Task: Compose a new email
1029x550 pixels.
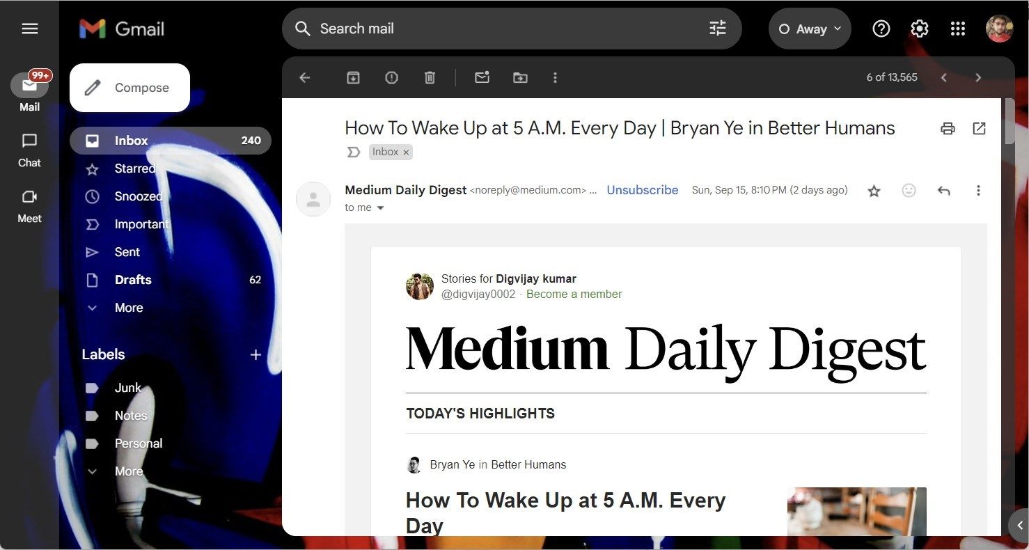Action: [129, 88]
